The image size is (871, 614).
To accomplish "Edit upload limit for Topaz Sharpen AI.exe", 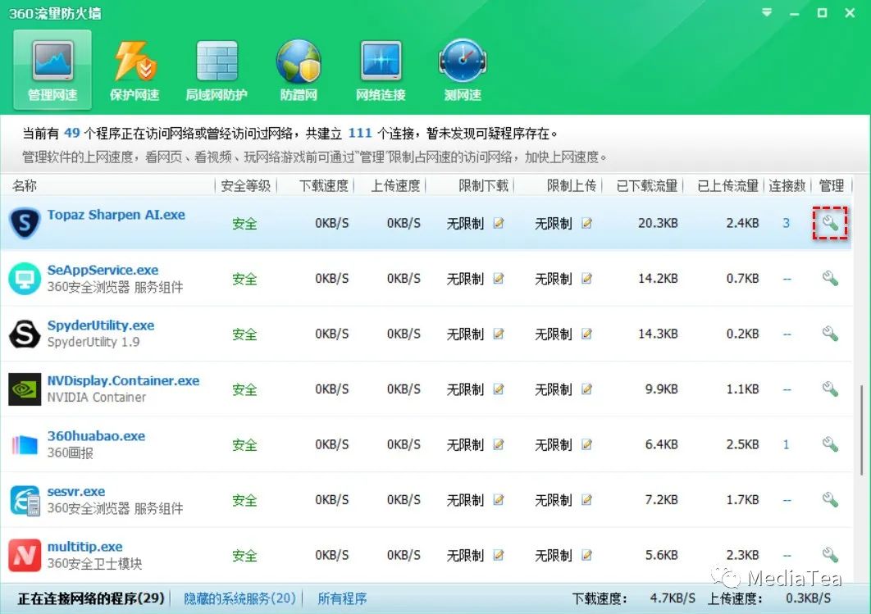I will pyautogui.click(x=586, y=223).
